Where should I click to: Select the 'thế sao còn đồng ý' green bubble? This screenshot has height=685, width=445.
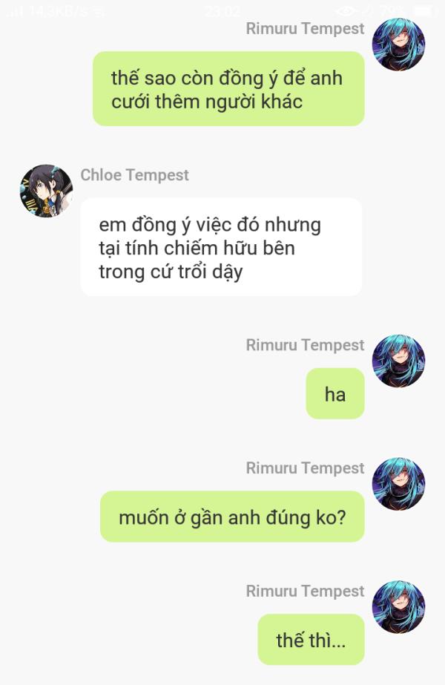coord(228,89)
